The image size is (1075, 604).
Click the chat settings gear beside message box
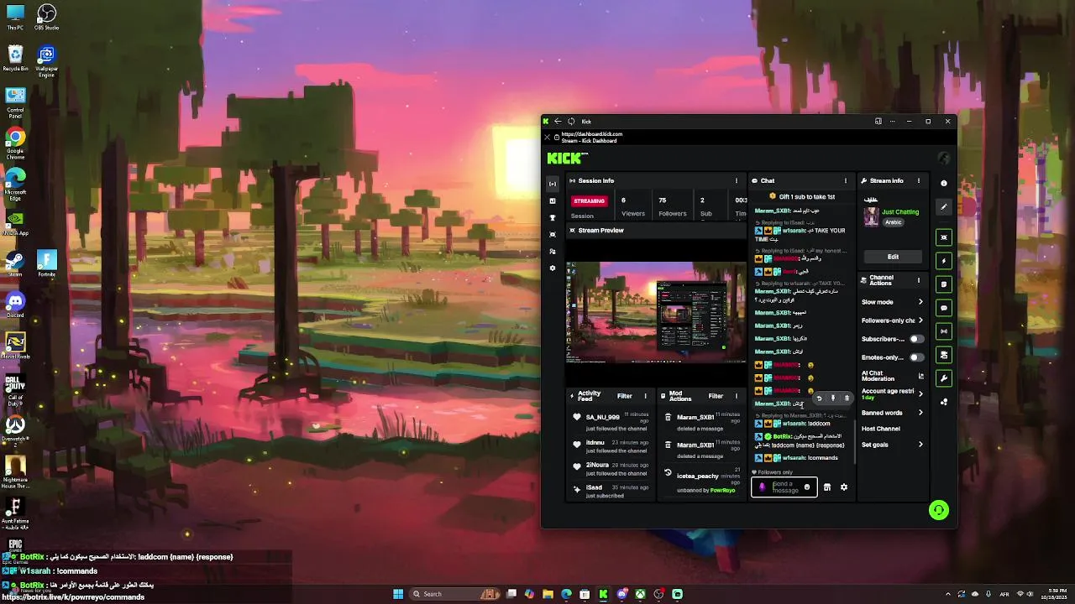click(x=844, y=487)
